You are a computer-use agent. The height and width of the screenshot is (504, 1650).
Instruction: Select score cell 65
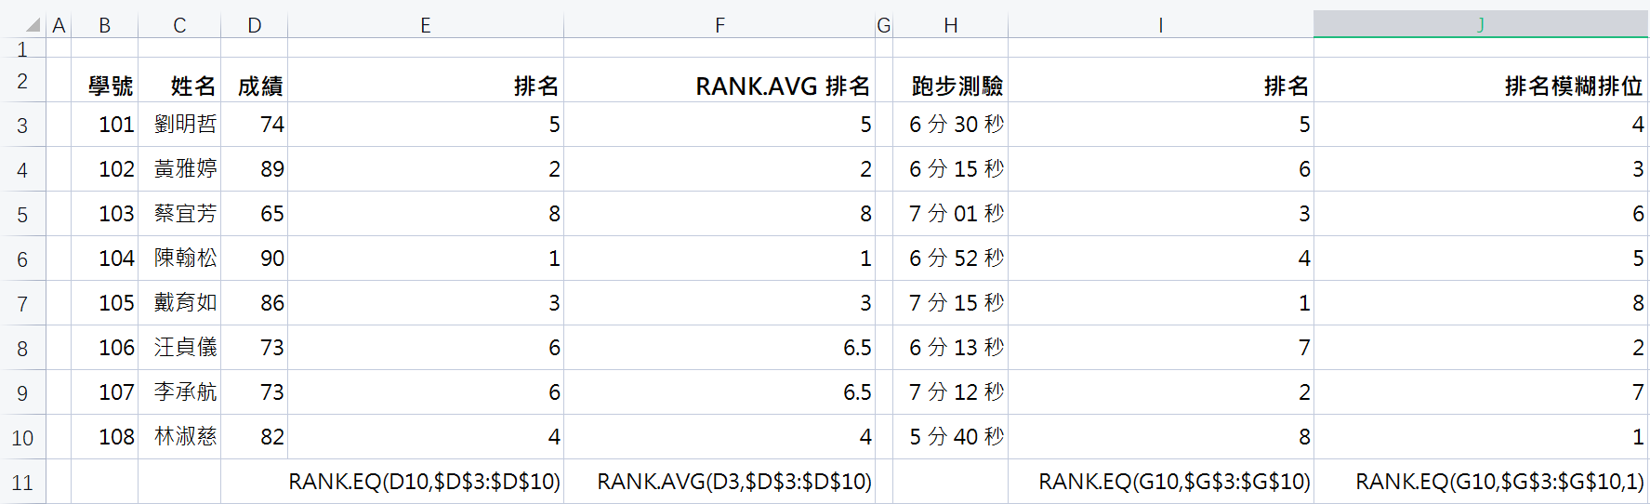click(x=255, y=214)
